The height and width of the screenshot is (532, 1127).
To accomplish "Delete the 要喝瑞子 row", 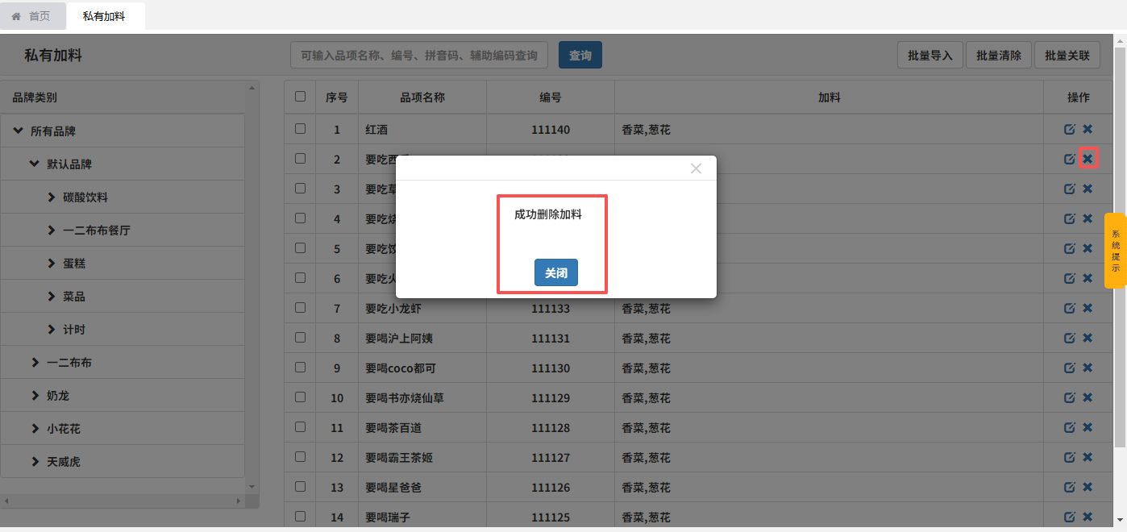I will pyautogui.click(x=1087, y=517).
